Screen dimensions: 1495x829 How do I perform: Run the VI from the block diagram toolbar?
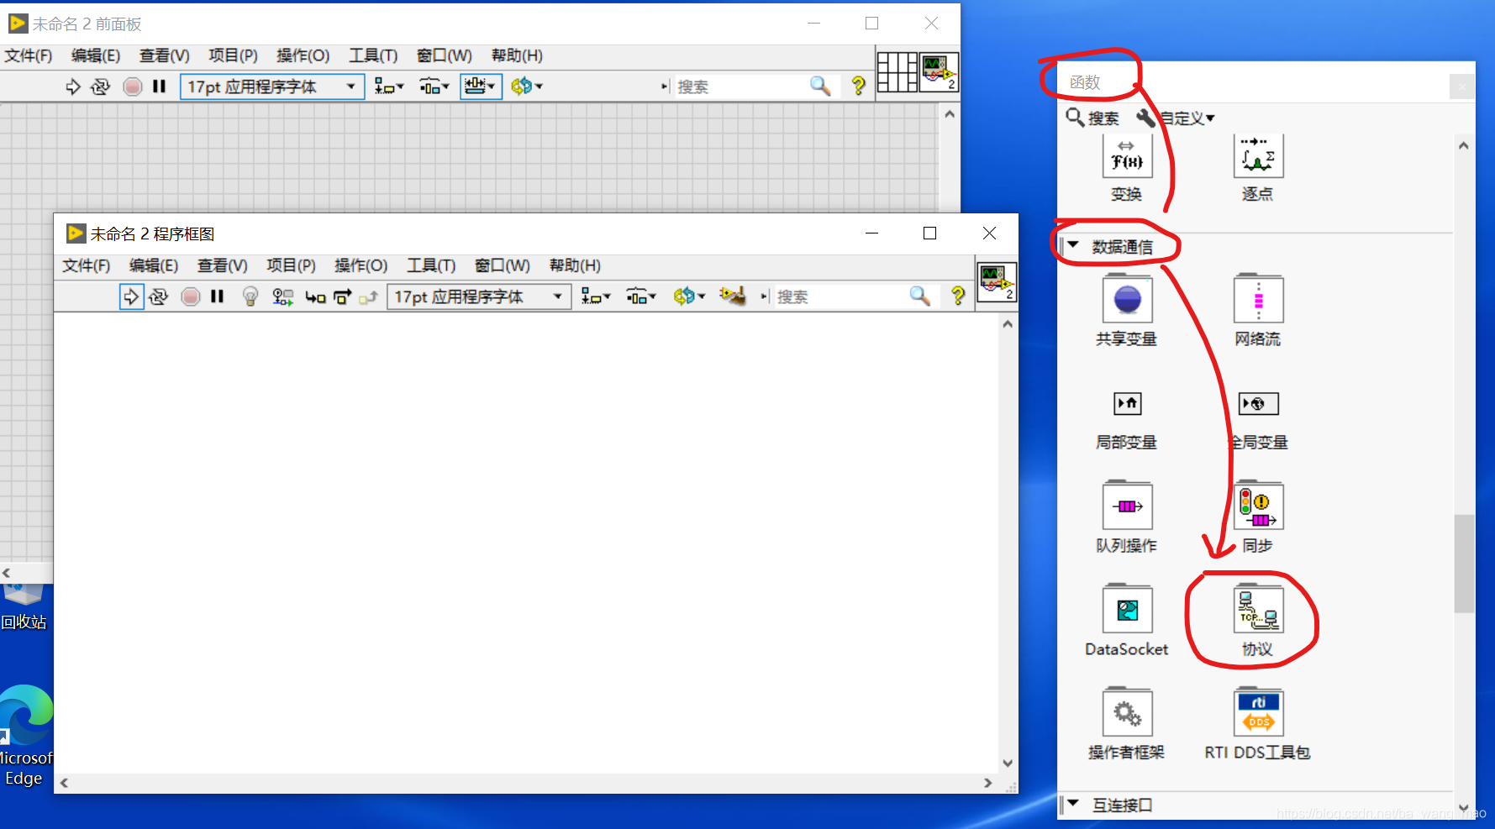click(x=131, y=296)
